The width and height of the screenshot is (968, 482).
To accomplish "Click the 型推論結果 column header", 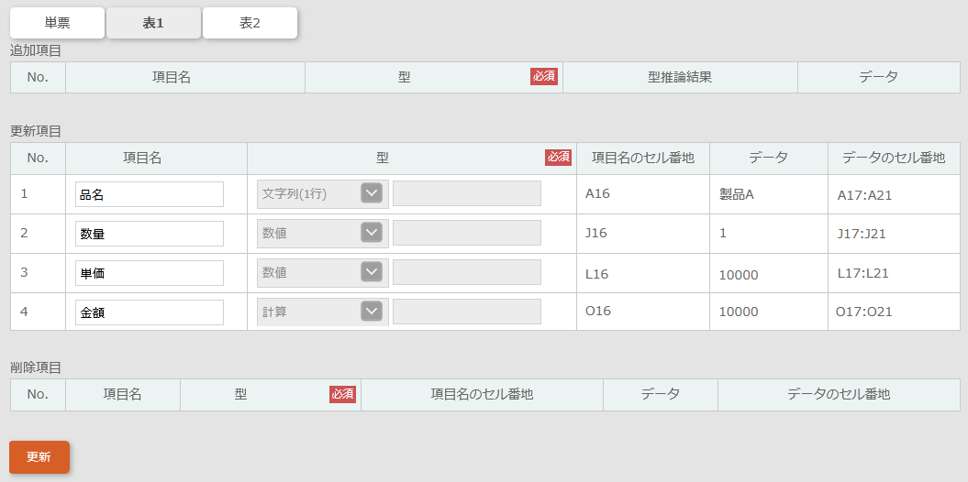I will 680,78.
